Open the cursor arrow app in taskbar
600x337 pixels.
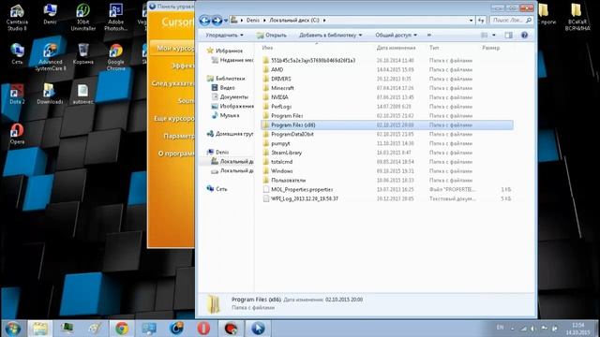point(258,329)
